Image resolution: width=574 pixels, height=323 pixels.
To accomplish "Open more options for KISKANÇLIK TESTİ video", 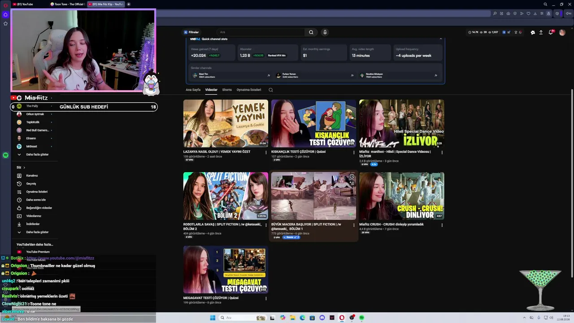I will (354, 153).
